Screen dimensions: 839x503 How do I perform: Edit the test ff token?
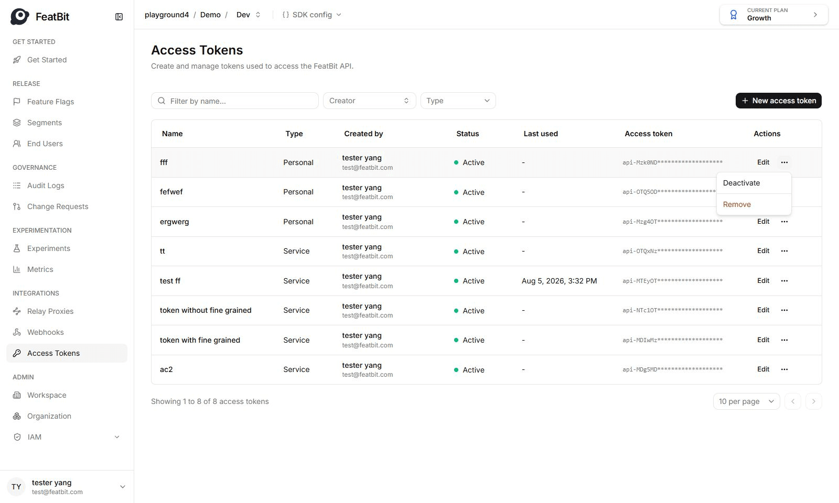point(763,281)
